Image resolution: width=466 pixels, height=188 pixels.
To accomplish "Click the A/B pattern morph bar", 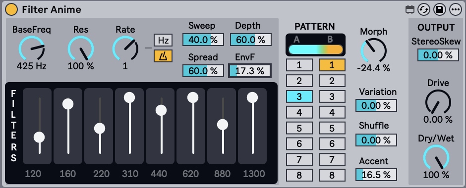I will 316,49.
